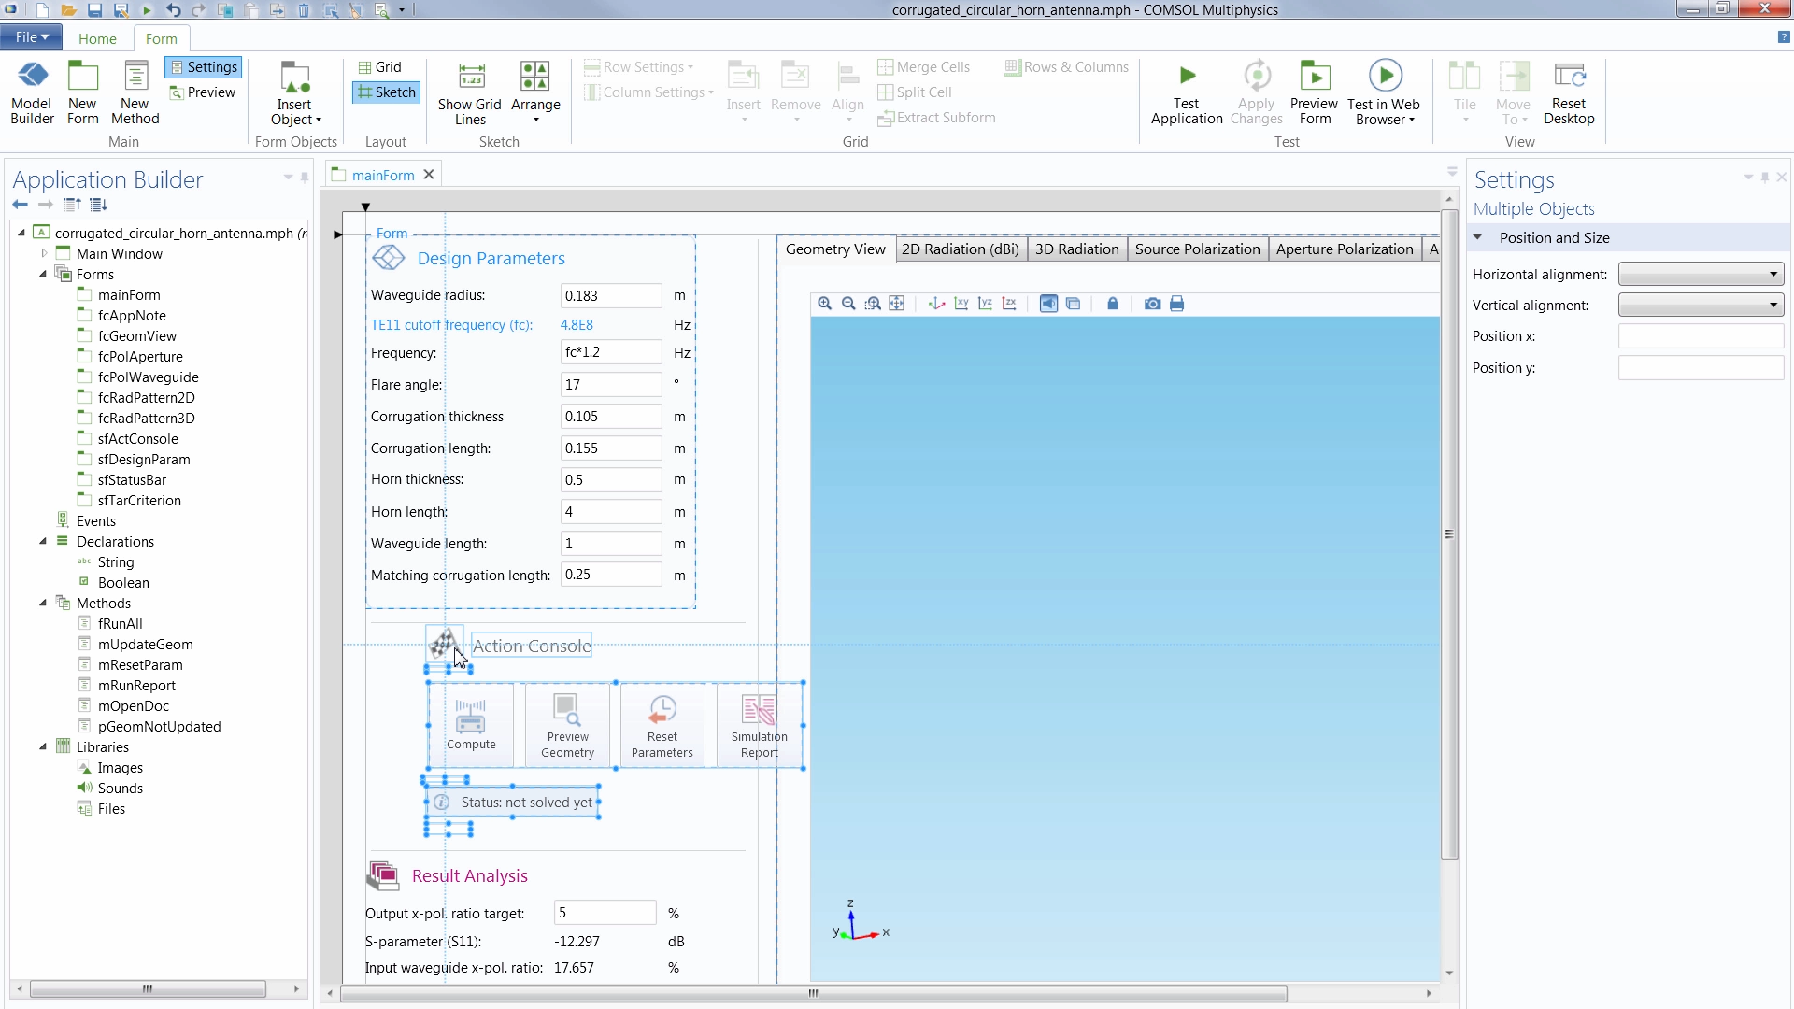Click Test Application play icon
Image resolution: width=1794 pixels, height=1009 pixels.
point(1186,76)
